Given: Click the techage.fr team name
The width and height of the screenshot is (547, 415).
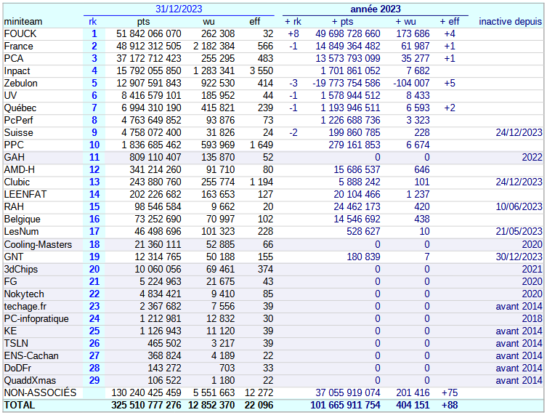Looking at the screenshot, I should click(25, 306).
